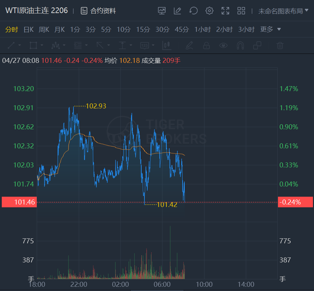Expand the wave pattern tool dropdown arrow
The image size is (314, 291).
[x=64, y=45]
